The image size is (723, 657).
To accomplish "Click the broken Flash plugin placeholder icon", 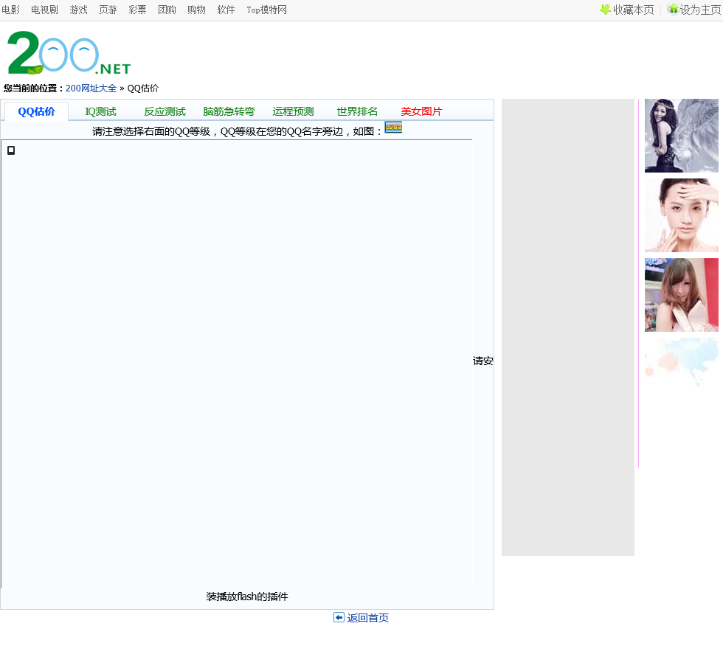I will click(11, 150).
